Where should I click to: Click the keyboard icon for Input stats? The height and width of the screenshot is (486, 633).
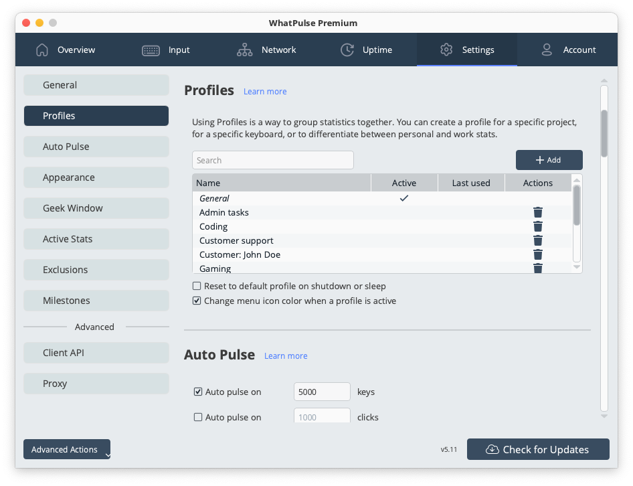tap(148, 50)
